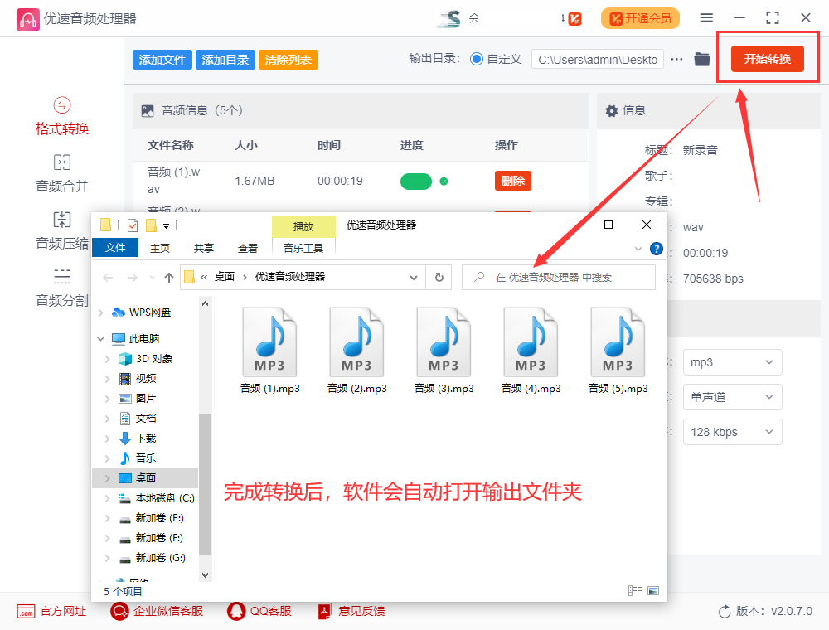Click the 添加目录 button

(x=225, y=60)
